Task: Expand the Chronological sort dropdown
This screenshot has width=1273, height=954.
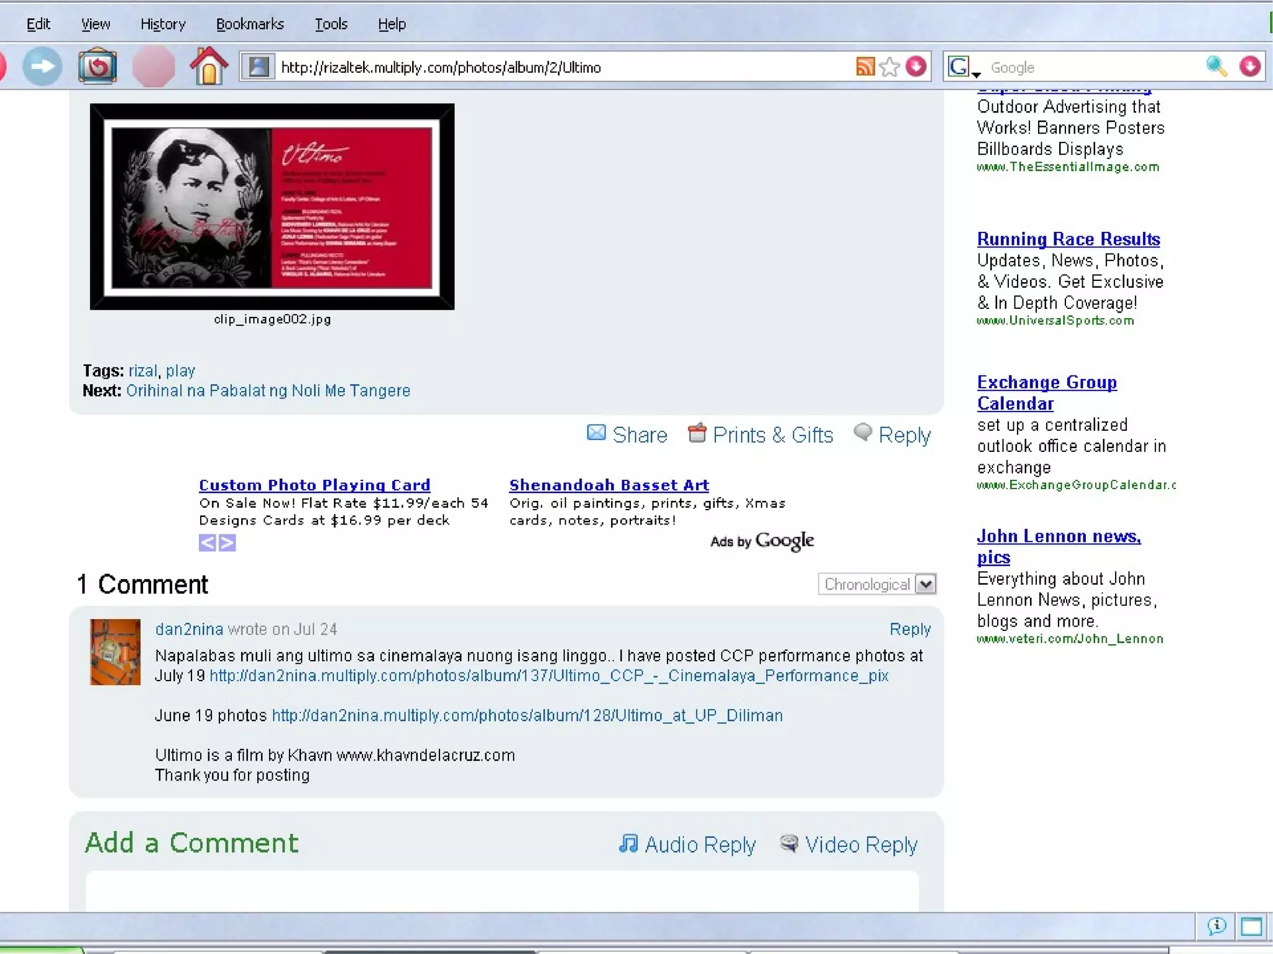Action: (x=926, y=584)
